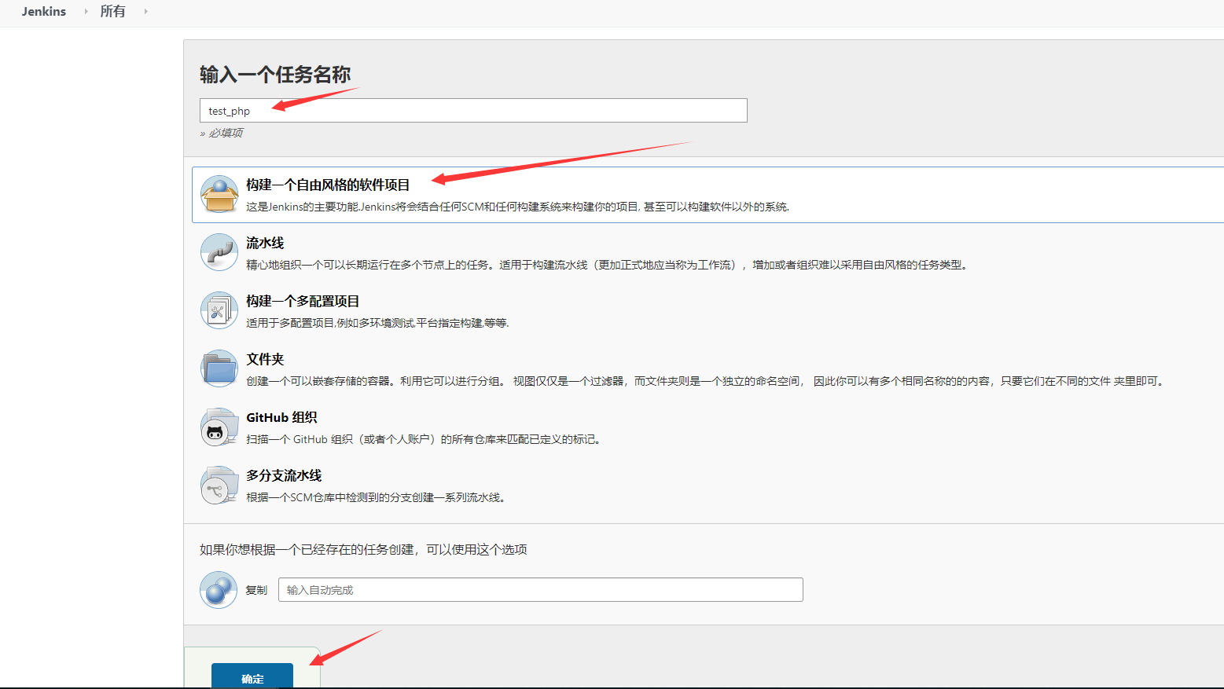
Task: Click the multi-configuration project icon
Action: pos(219,310)
